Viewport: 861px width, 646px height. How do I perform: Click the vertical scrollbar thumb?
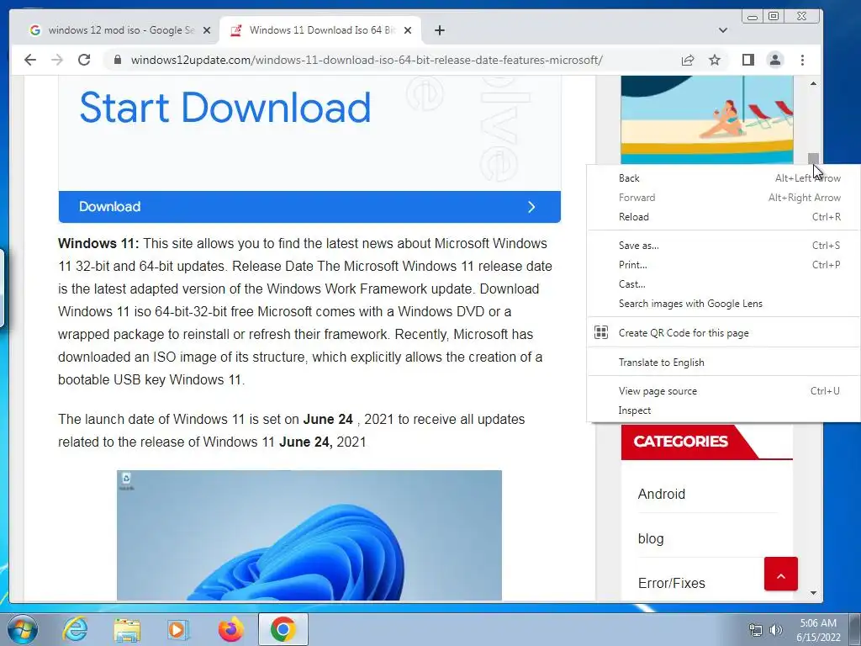coord(813,158)
